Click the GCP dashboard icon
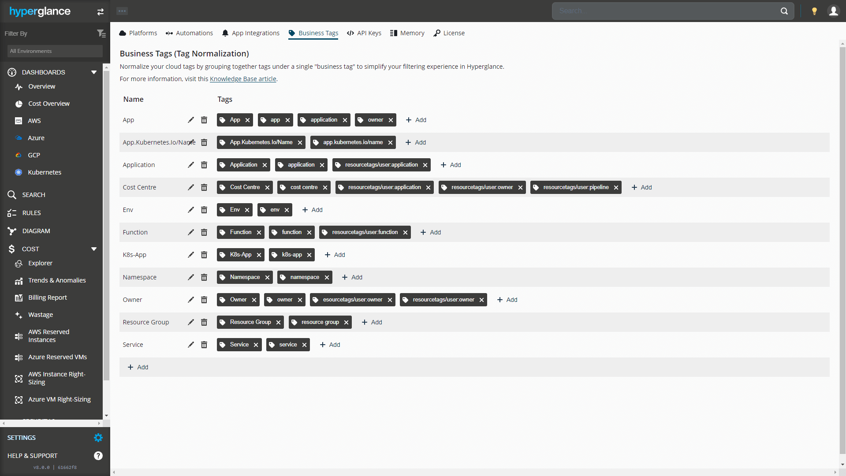846x476 pixels. point(19,155)
